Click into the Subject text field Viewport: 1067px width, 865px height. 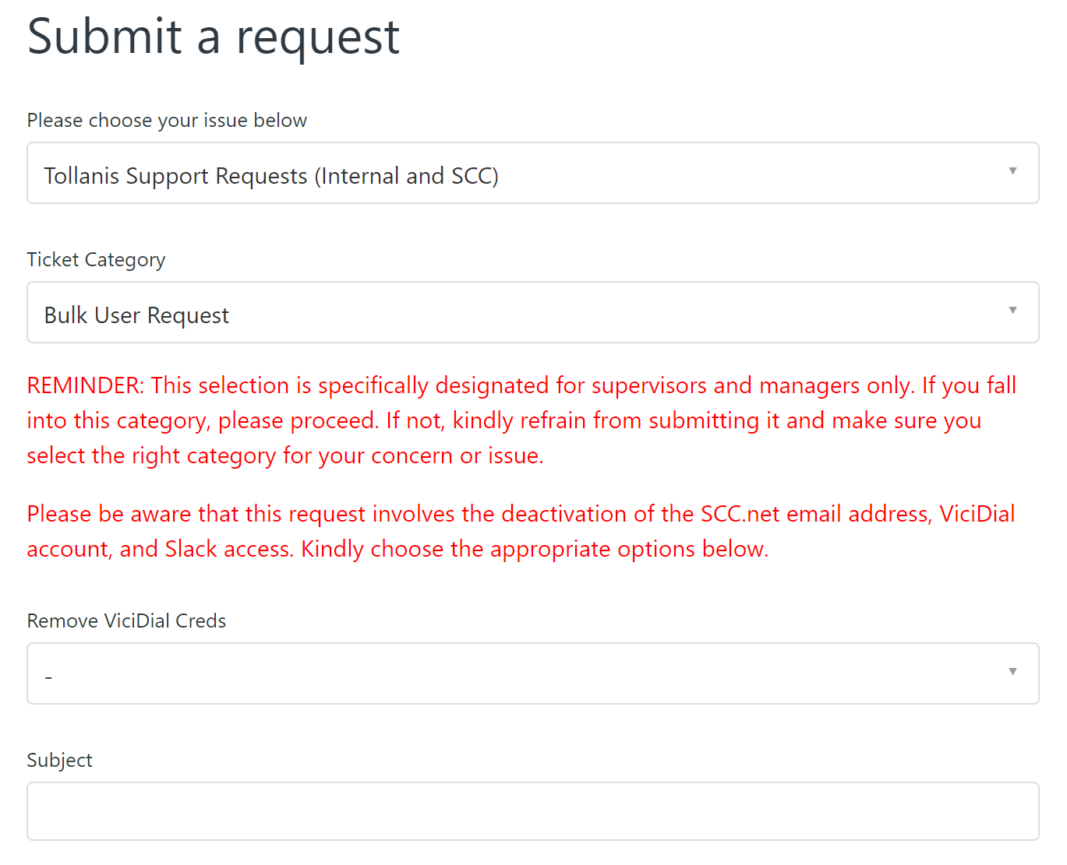click(533, 811)
